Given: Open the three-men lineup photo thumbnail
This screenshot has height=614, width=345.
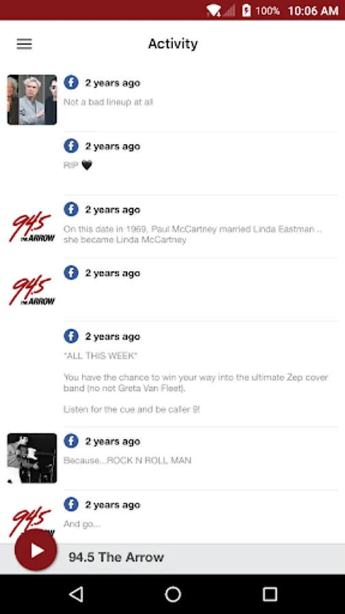Looking at the screenshot, I should tap(32, 100).
